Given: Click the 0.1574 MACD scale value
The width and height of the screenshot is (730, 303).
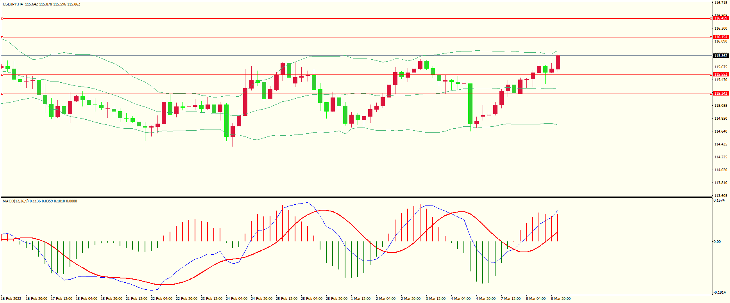Looking at the screenshot, I should (719, 200).
